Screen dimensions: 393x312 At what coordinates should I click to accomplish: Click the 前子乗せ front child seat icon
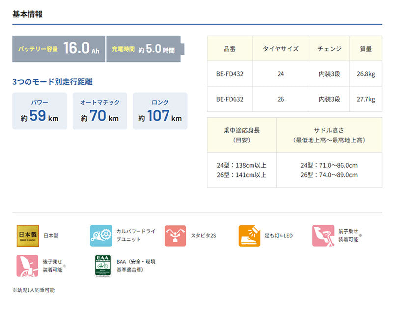pyautogui.click(x=323, y=235)
